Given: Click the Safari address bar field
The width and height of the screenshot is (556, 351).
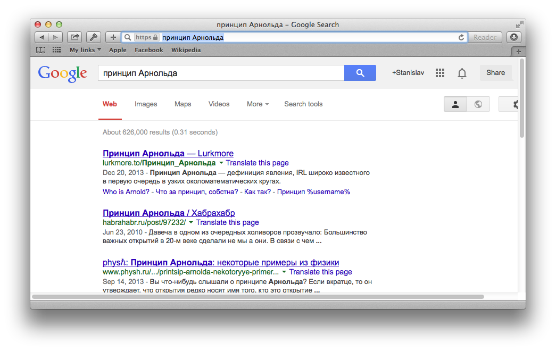Looking at the screenshot, I should (x=294, y=37).
